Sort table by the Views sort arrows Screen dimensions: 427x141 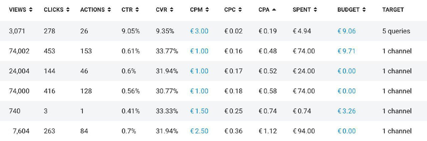(x=31, y=10)
